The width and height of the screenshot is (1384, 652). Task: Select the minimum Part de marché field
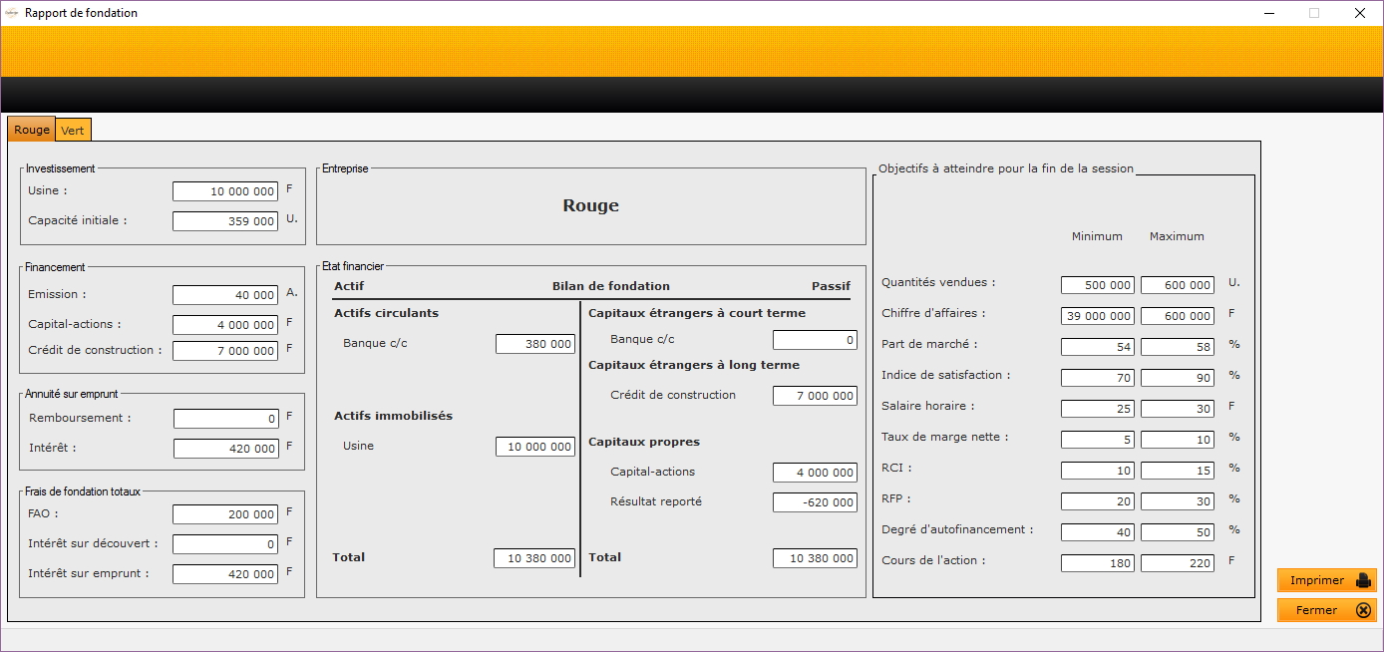click(1098, 347)
